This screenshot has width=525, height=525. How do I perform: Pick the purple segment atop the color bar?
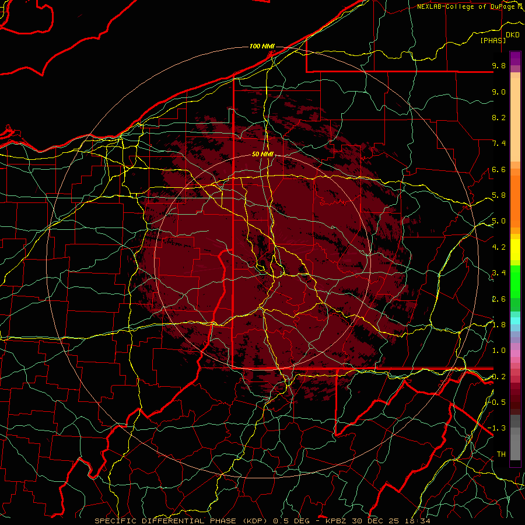[x=515, y=58]
